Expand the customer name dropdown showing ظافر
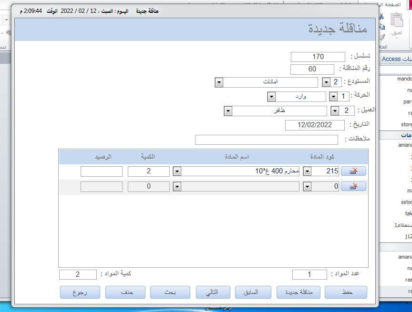Screen dimensions: 412x312 [x=228, y=111]
